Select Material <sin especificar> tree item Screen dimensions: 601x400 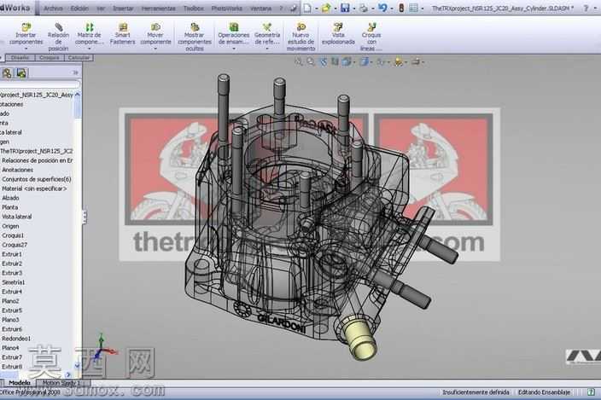pyautogui.click(x=34, y=188)
